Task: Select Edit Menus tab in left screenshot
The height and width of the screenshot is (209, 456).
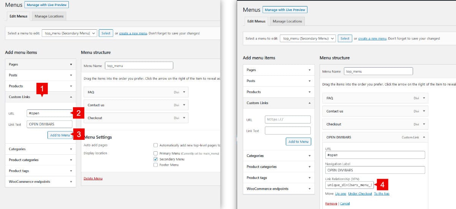Action: pyautogui.click(x=18, y=16)
